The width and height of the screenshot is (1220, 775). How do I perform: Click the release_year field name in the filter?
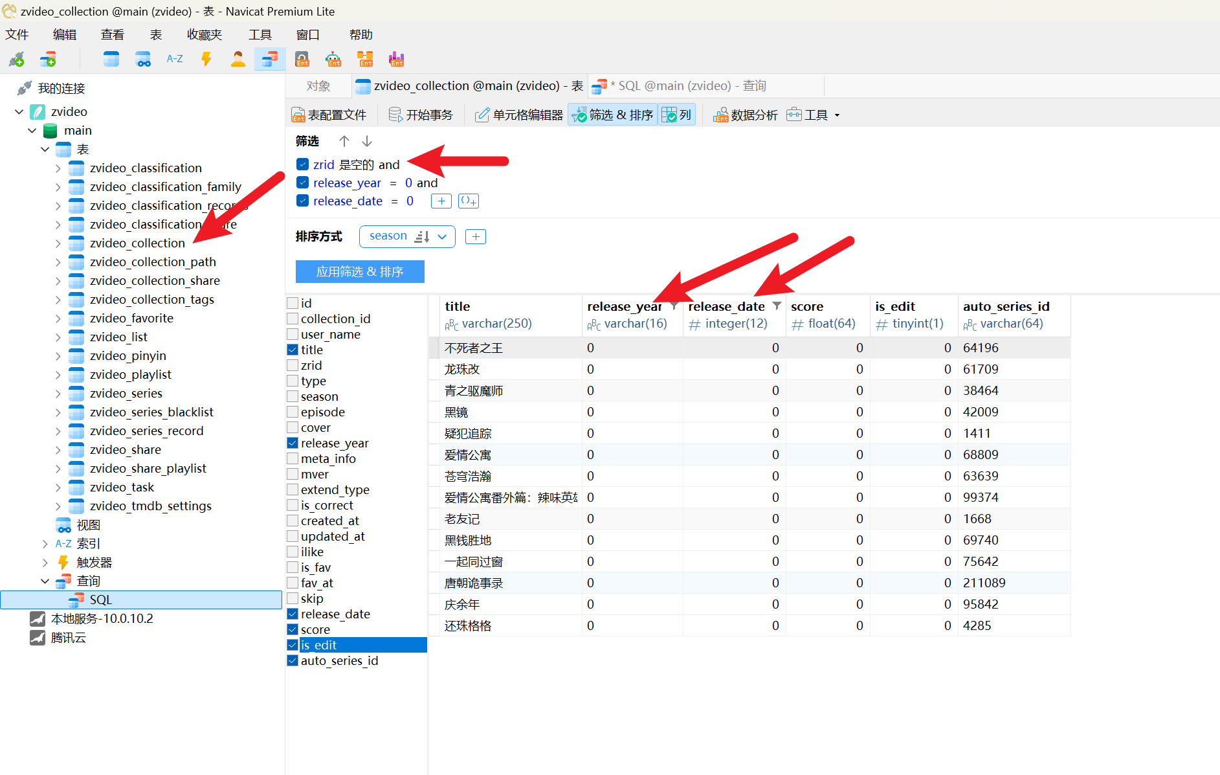click(x=348, y=183)
